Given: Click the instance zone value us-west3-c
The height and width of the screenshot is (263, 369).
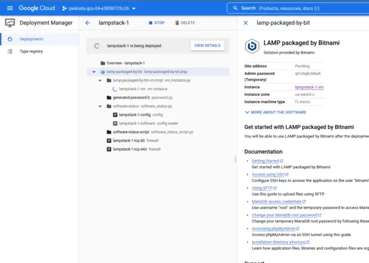Looking at the screenshot, I should click(x=304, y=95).
